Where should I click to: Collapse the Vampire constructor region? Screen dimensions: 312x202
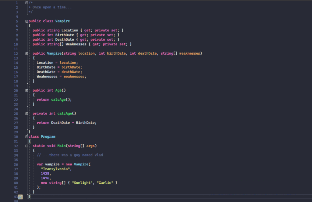pos(27,54)
